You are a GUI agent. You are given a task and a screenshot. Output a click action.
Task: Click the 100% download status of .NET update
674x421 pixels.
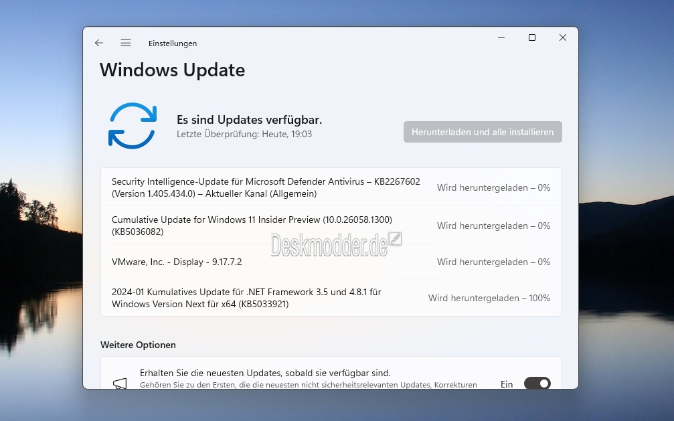tap(489, 298)
